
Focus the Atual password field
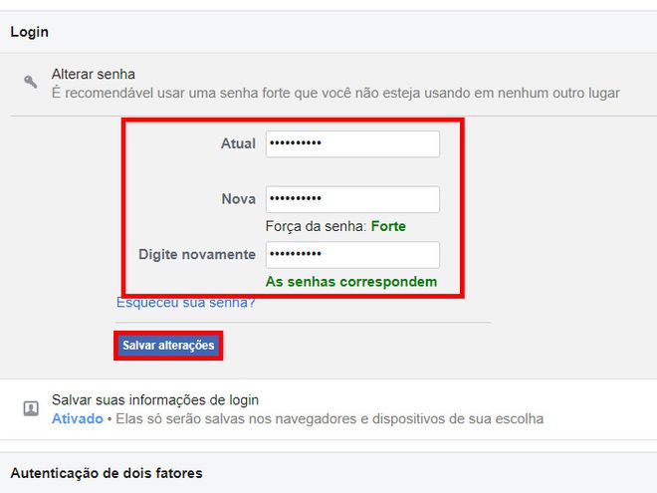[352, 143]
